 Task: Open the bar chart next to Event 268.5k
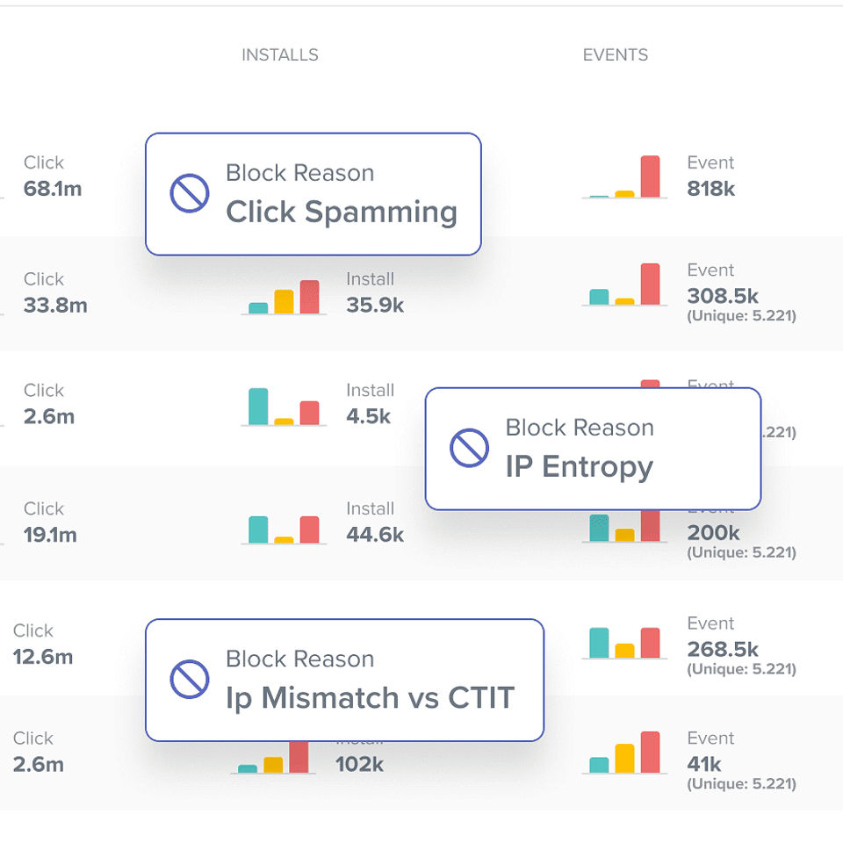(x=624, y=643)
